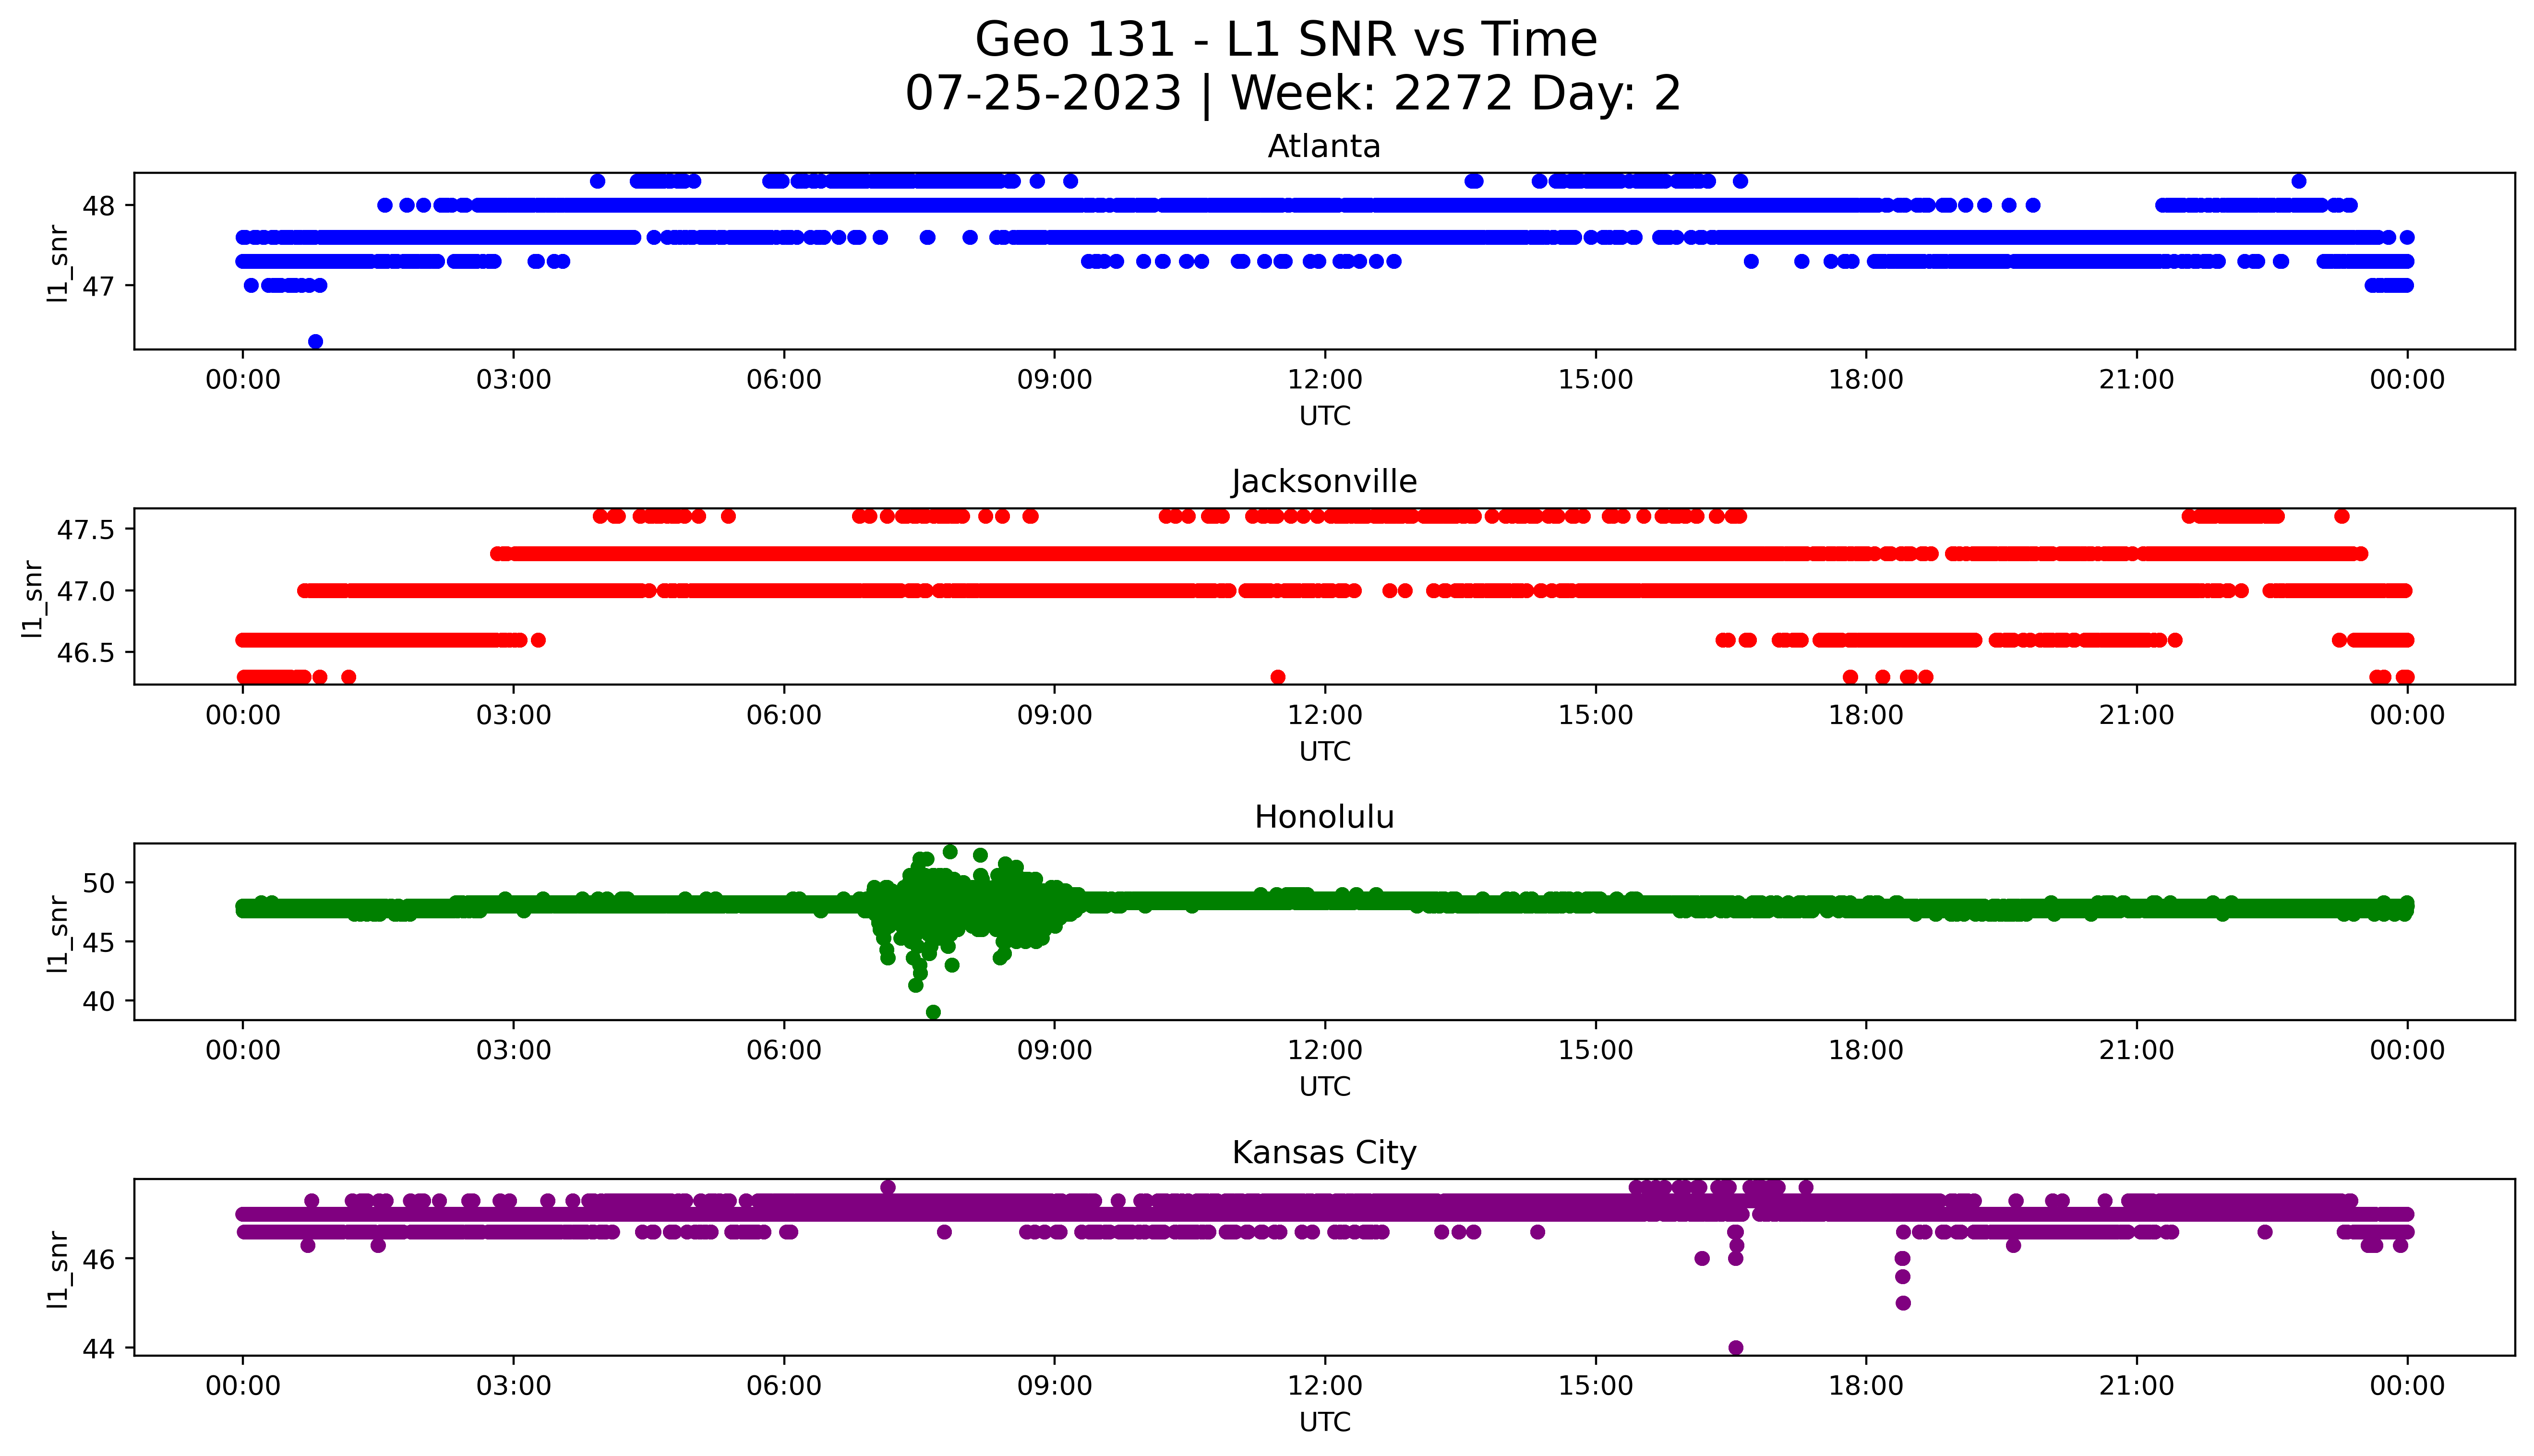Image resolution: width=2534 pixels, height=1456 pixels.
Task: Click the 12:00 tick label under the Kansas City plot
Action: coord(1324,1385)
